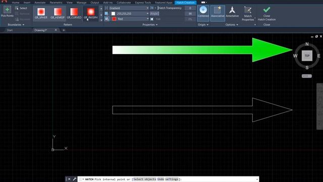Expand the Boundaries panel

click(16, 25)
